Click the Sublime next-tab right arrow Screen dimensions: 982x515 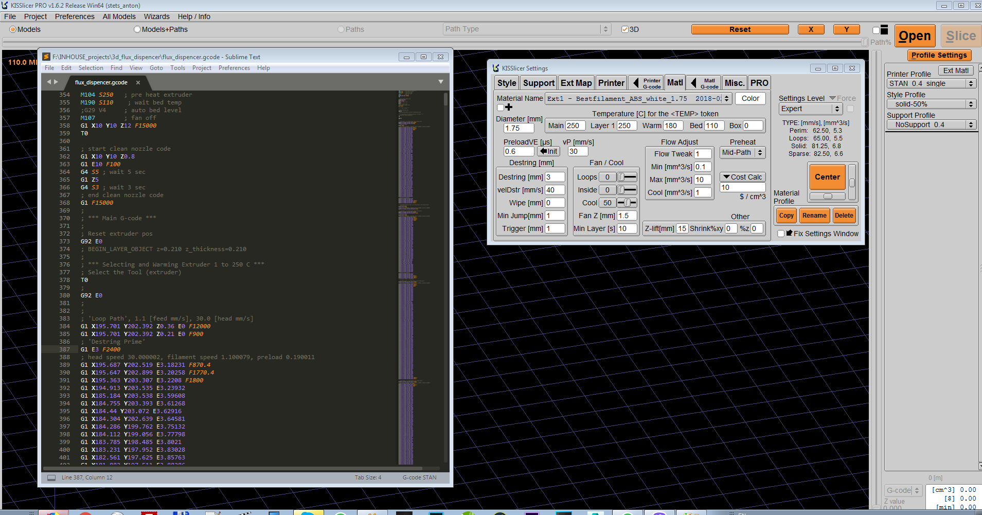[x=56, y=82]
